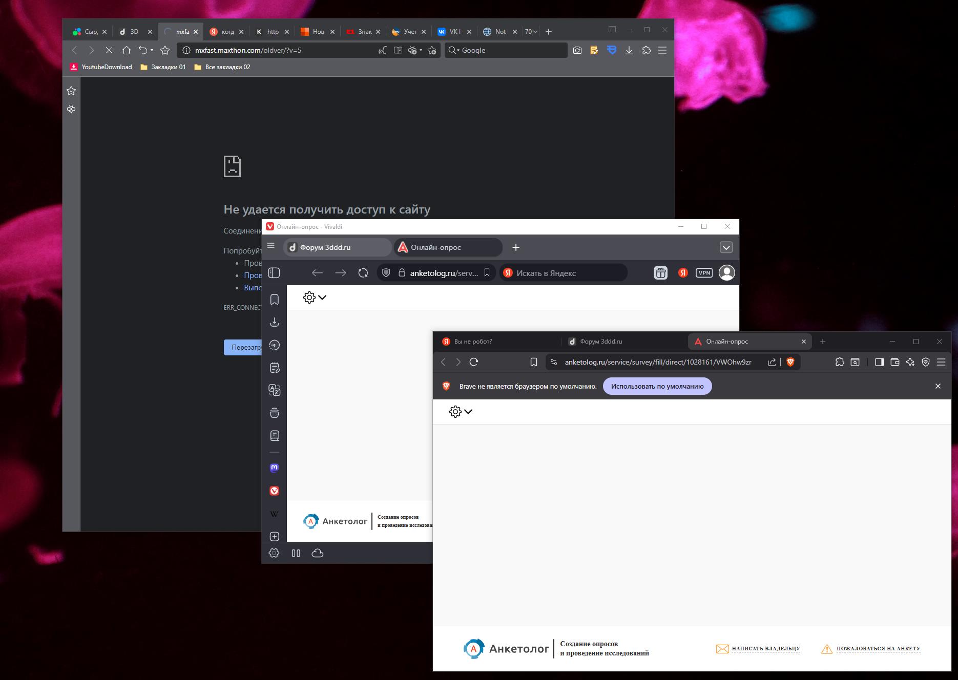Open Maxthon notes icon in toolbar
Screen dimensions: 958x680
pos(594,50)
